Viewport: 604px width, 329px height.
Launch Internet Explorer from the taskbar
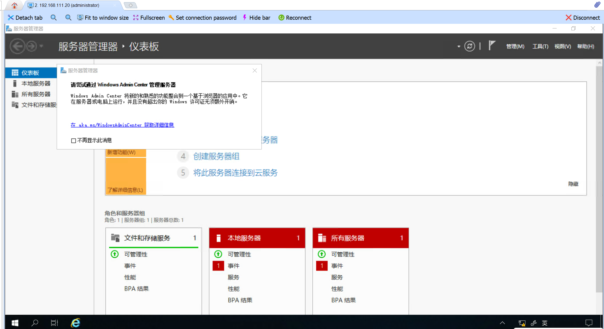pos(75,323)
